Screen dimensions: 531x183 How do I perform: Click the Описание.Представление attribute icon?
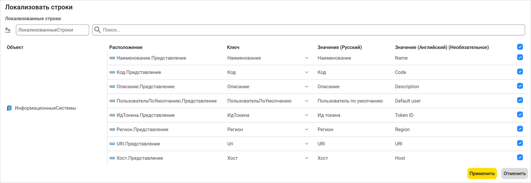[x=112, y=87]
